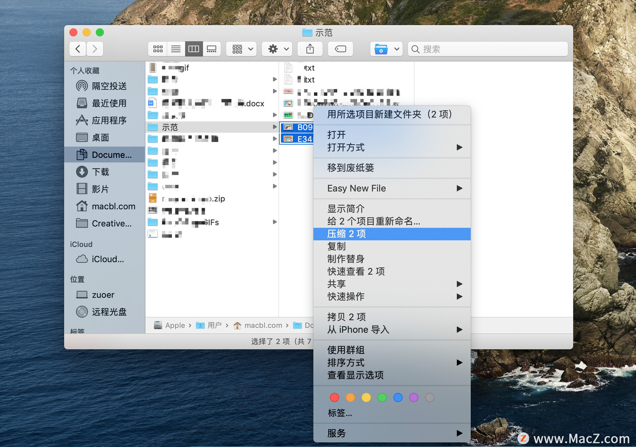Open Applications (应用程序) in sidebar

[x=105, y=120]
